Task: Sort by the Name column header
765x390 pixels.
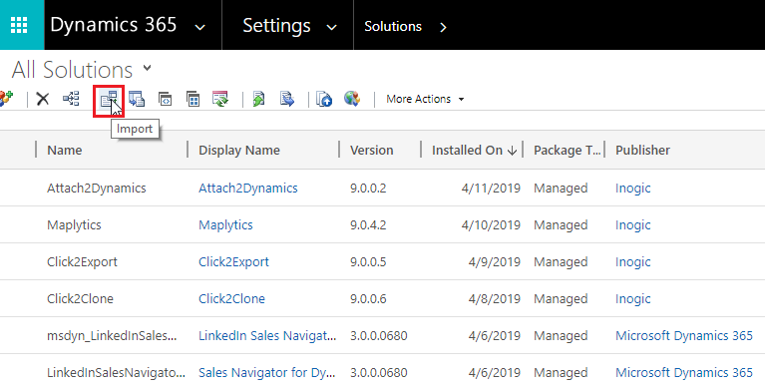Action: (x=65, y=151)
